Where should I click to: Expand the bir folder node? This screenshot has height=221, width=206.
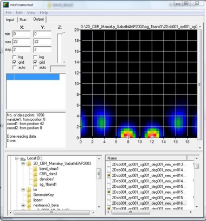(x=23, y=189)
